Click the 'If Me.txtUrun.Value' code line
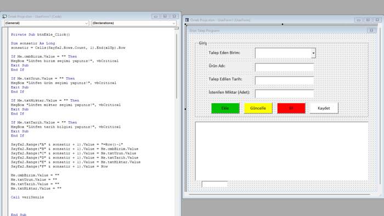The image size is (384, 216). (43, 78)
